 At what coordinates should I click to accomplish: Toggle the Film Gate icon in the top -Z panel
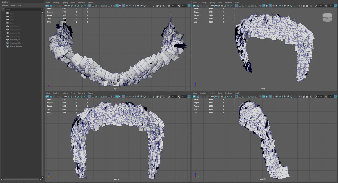(x=93, y=6)
